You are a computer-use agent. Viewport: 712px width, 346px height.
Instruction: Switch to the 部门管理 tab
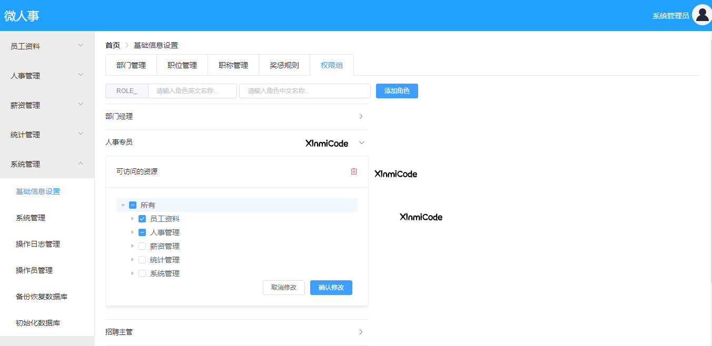point(131,65)
